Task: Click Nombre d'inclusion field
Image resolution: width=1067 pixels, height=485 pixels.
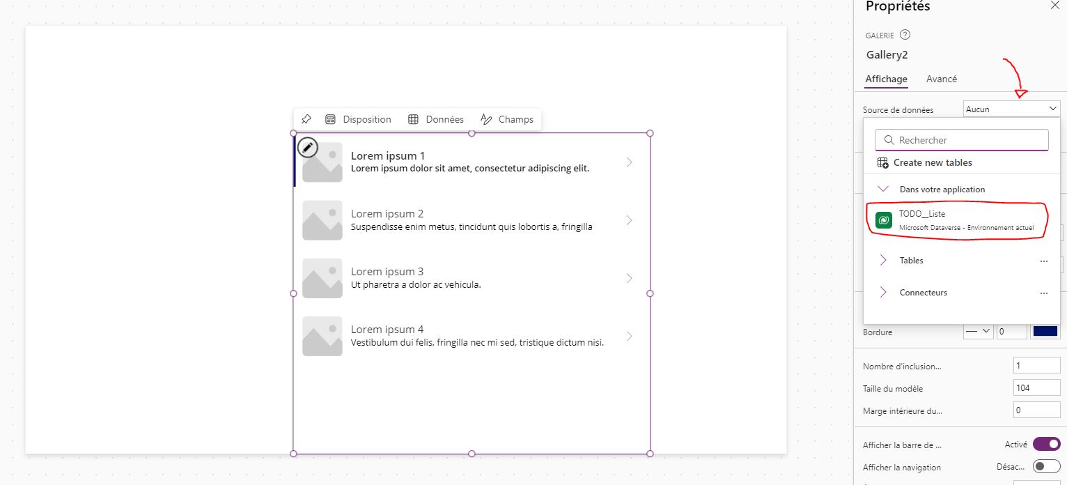Action: (1037, 366)
